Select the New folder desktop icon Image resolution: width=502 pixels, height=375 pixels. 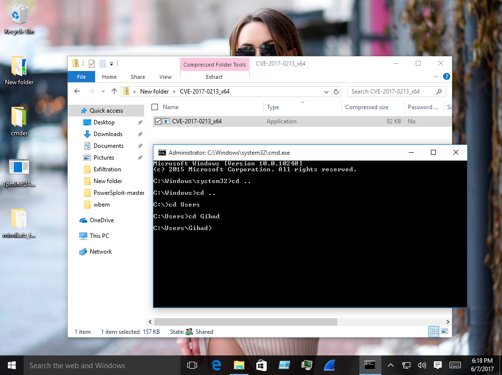(x=19, y=70)
